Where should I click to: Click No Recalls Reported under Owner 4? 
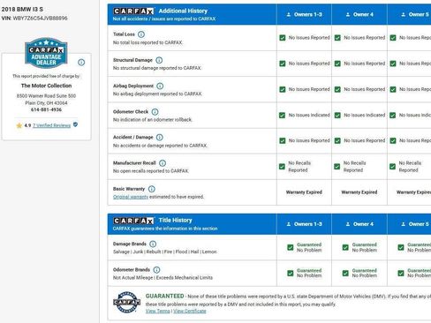354,167
